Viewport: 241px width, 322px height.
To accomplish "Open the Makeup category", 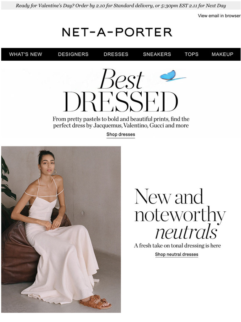I will (x=222, y=54).
